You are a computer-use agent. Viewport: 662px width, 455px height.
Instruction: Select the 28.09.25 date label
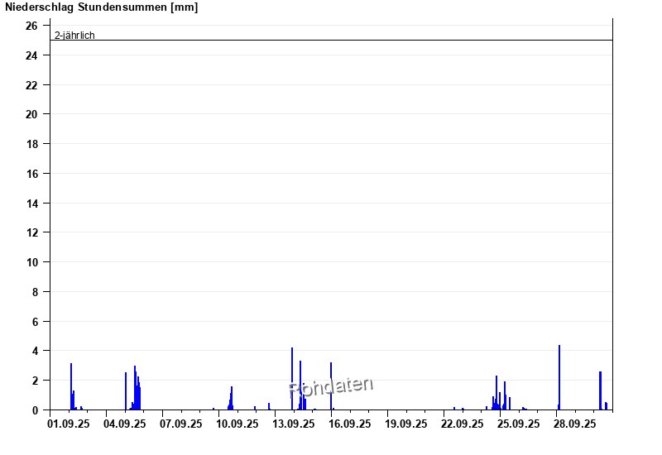(574, 424)
